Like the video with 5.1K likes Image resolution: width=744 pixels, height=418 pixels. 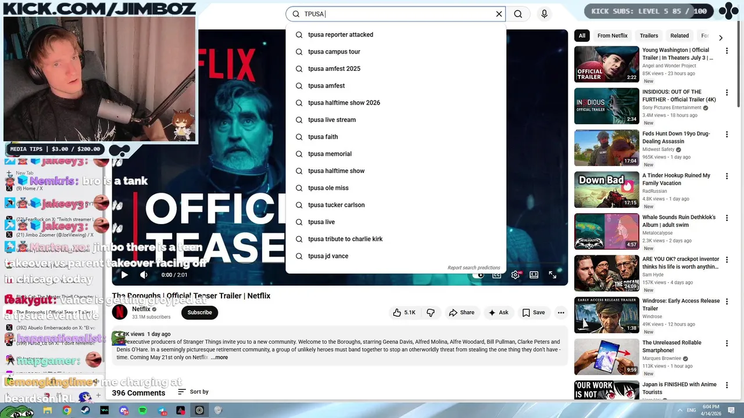pyautogui.click(x=404, y=312)
